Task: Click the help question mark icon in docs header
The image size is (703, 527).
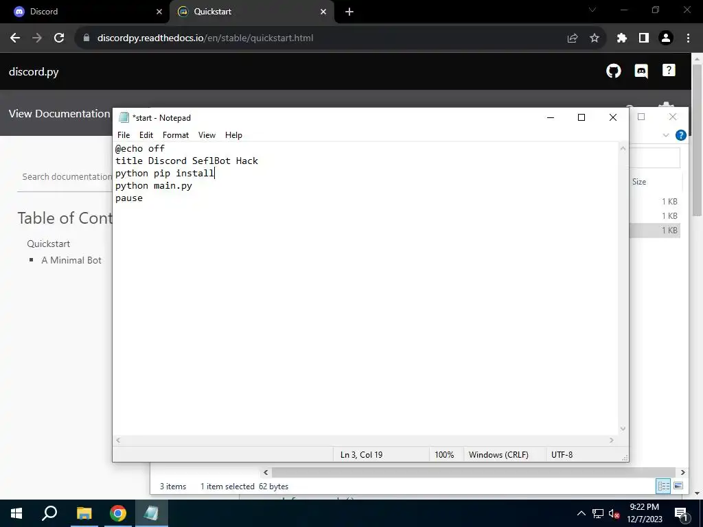Action: coord(669,71)
